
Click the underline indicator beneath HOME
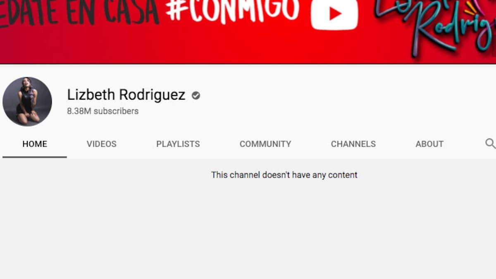35,157
